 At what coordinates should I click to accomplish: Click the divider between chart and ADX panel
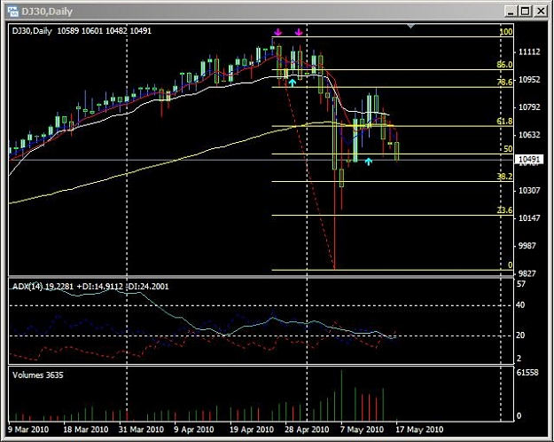tap(261, 277)
